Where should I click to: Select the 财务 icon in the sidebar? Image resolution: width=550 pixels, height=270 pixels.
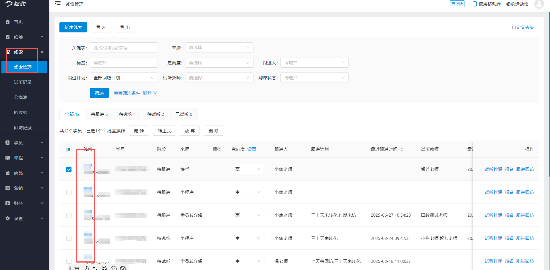pyautogui.click(x=7, y=203)
